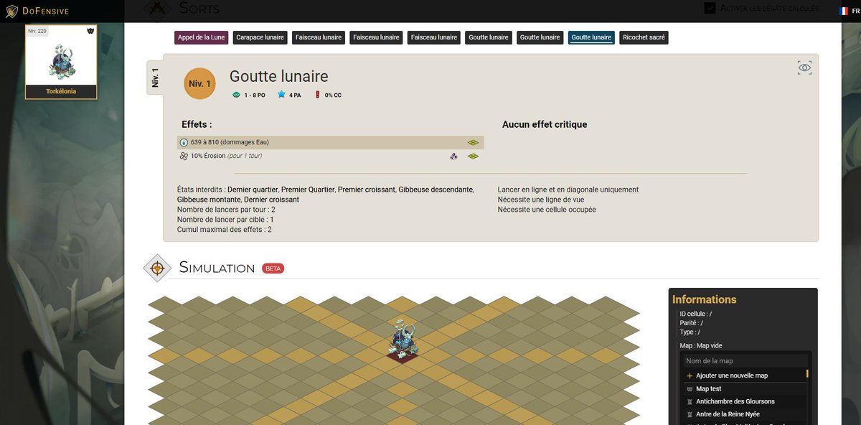Click the blue star PA icon
The image size is (861, 425).
pyautogui.click(x=281, y=94)
